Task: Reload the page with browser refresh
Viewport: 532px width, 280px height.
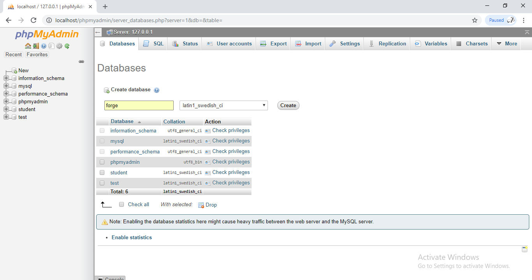Action: coord(33,20)
